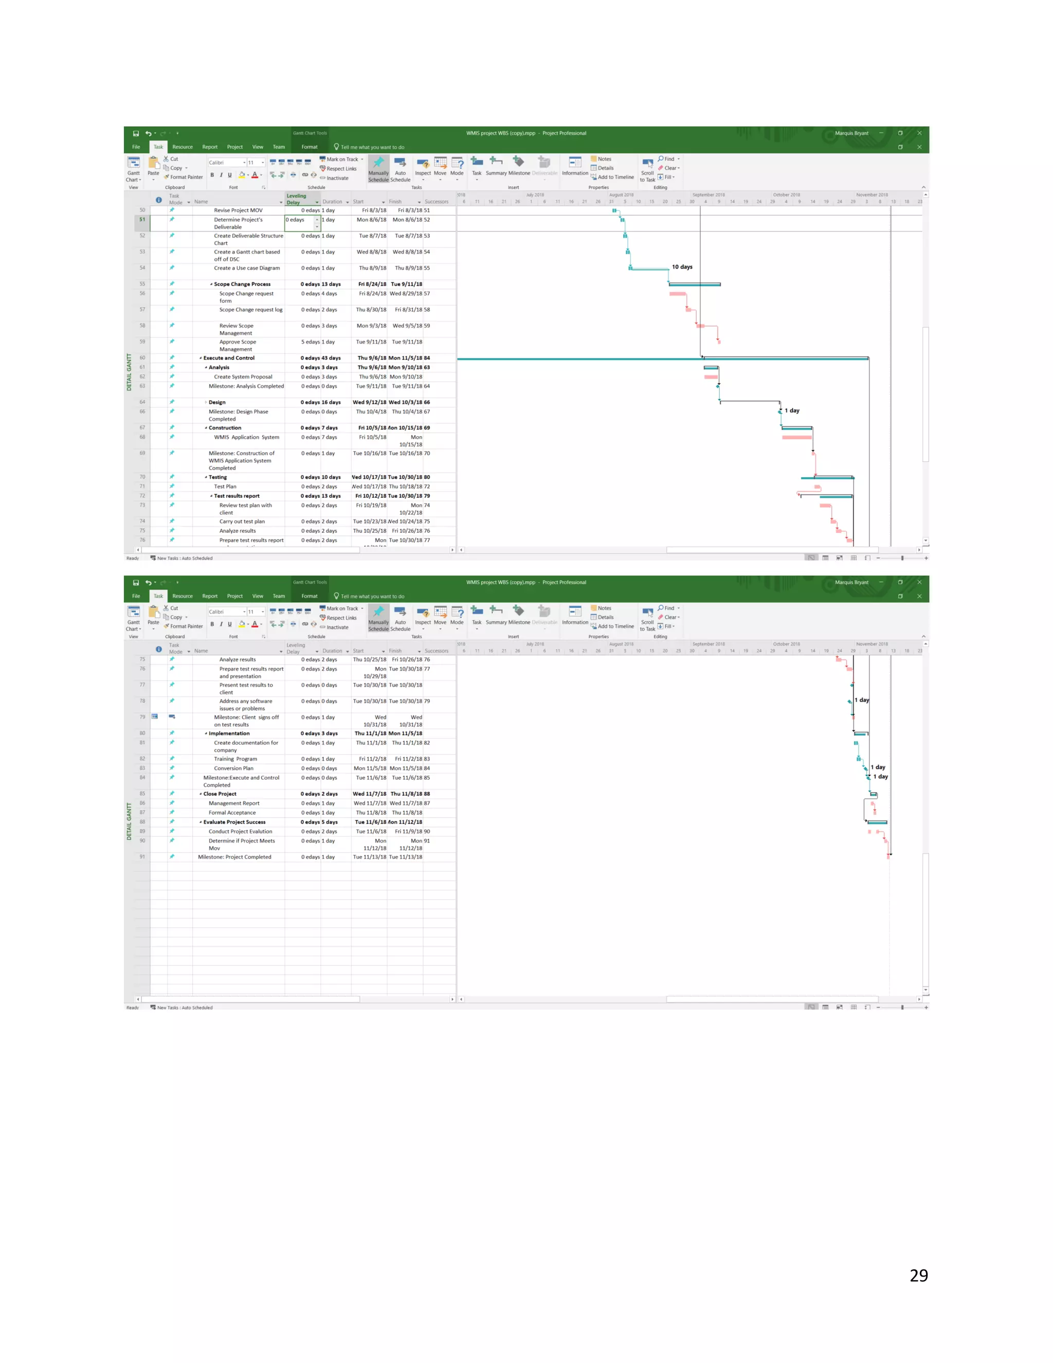Screen dimensions: 1053x1363
Task: Toggle Italic formatting in bottom window ribbon
Action: click(221, 625)
